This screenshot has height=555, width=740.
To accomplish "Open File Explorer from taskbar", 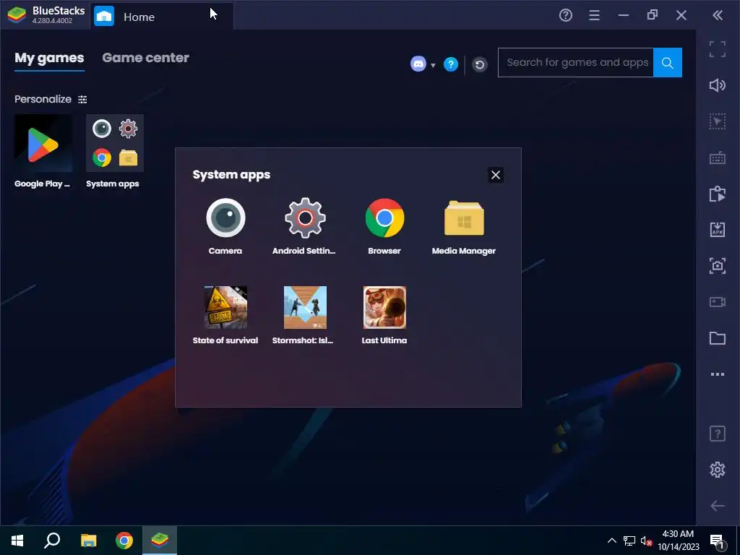I will (88, 541).
